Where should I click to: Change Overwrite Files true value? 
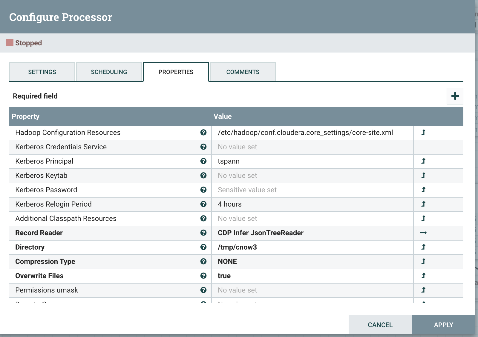[312, 276]
